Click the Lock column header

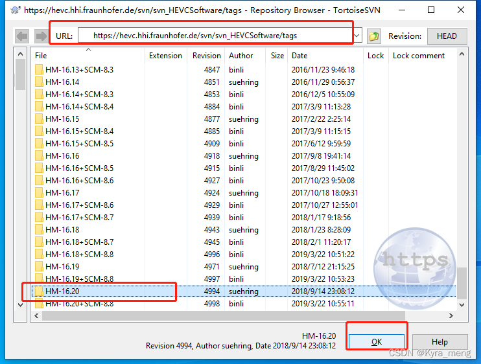tap(375, 56)
